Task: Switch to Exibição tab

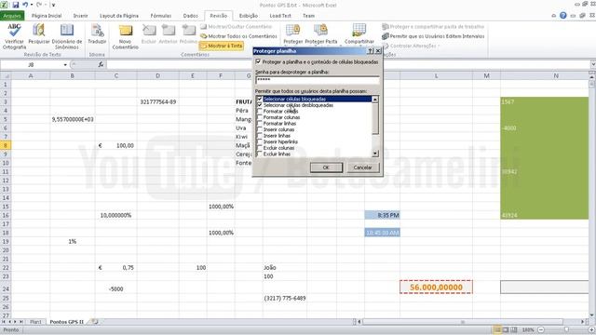Action: [x=249, y=16]
